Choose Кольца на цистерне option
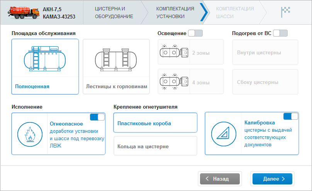The height and width of the screenshot is (191, 312). [x=155, y=146]
